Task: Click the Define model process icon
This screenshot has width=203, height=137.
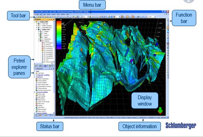Action: (37, 94)
